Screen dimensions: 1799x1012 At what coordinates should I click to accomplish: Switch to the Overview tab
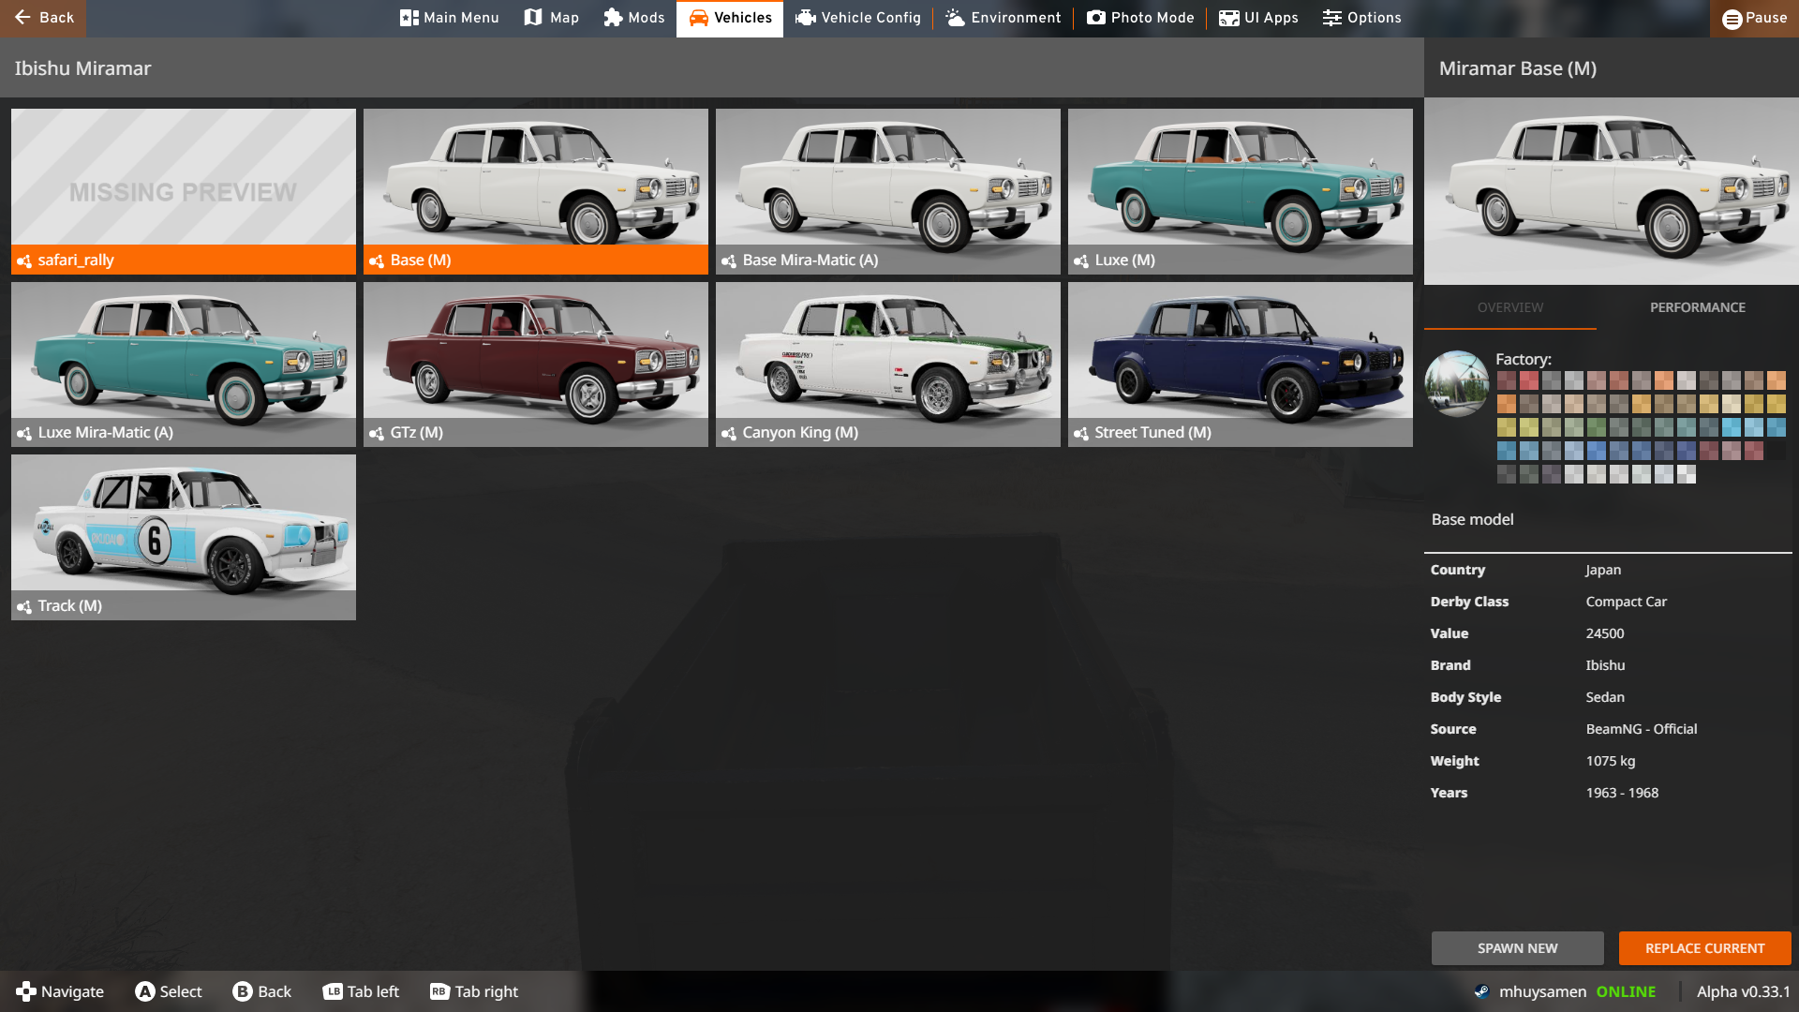point(1509,307)
